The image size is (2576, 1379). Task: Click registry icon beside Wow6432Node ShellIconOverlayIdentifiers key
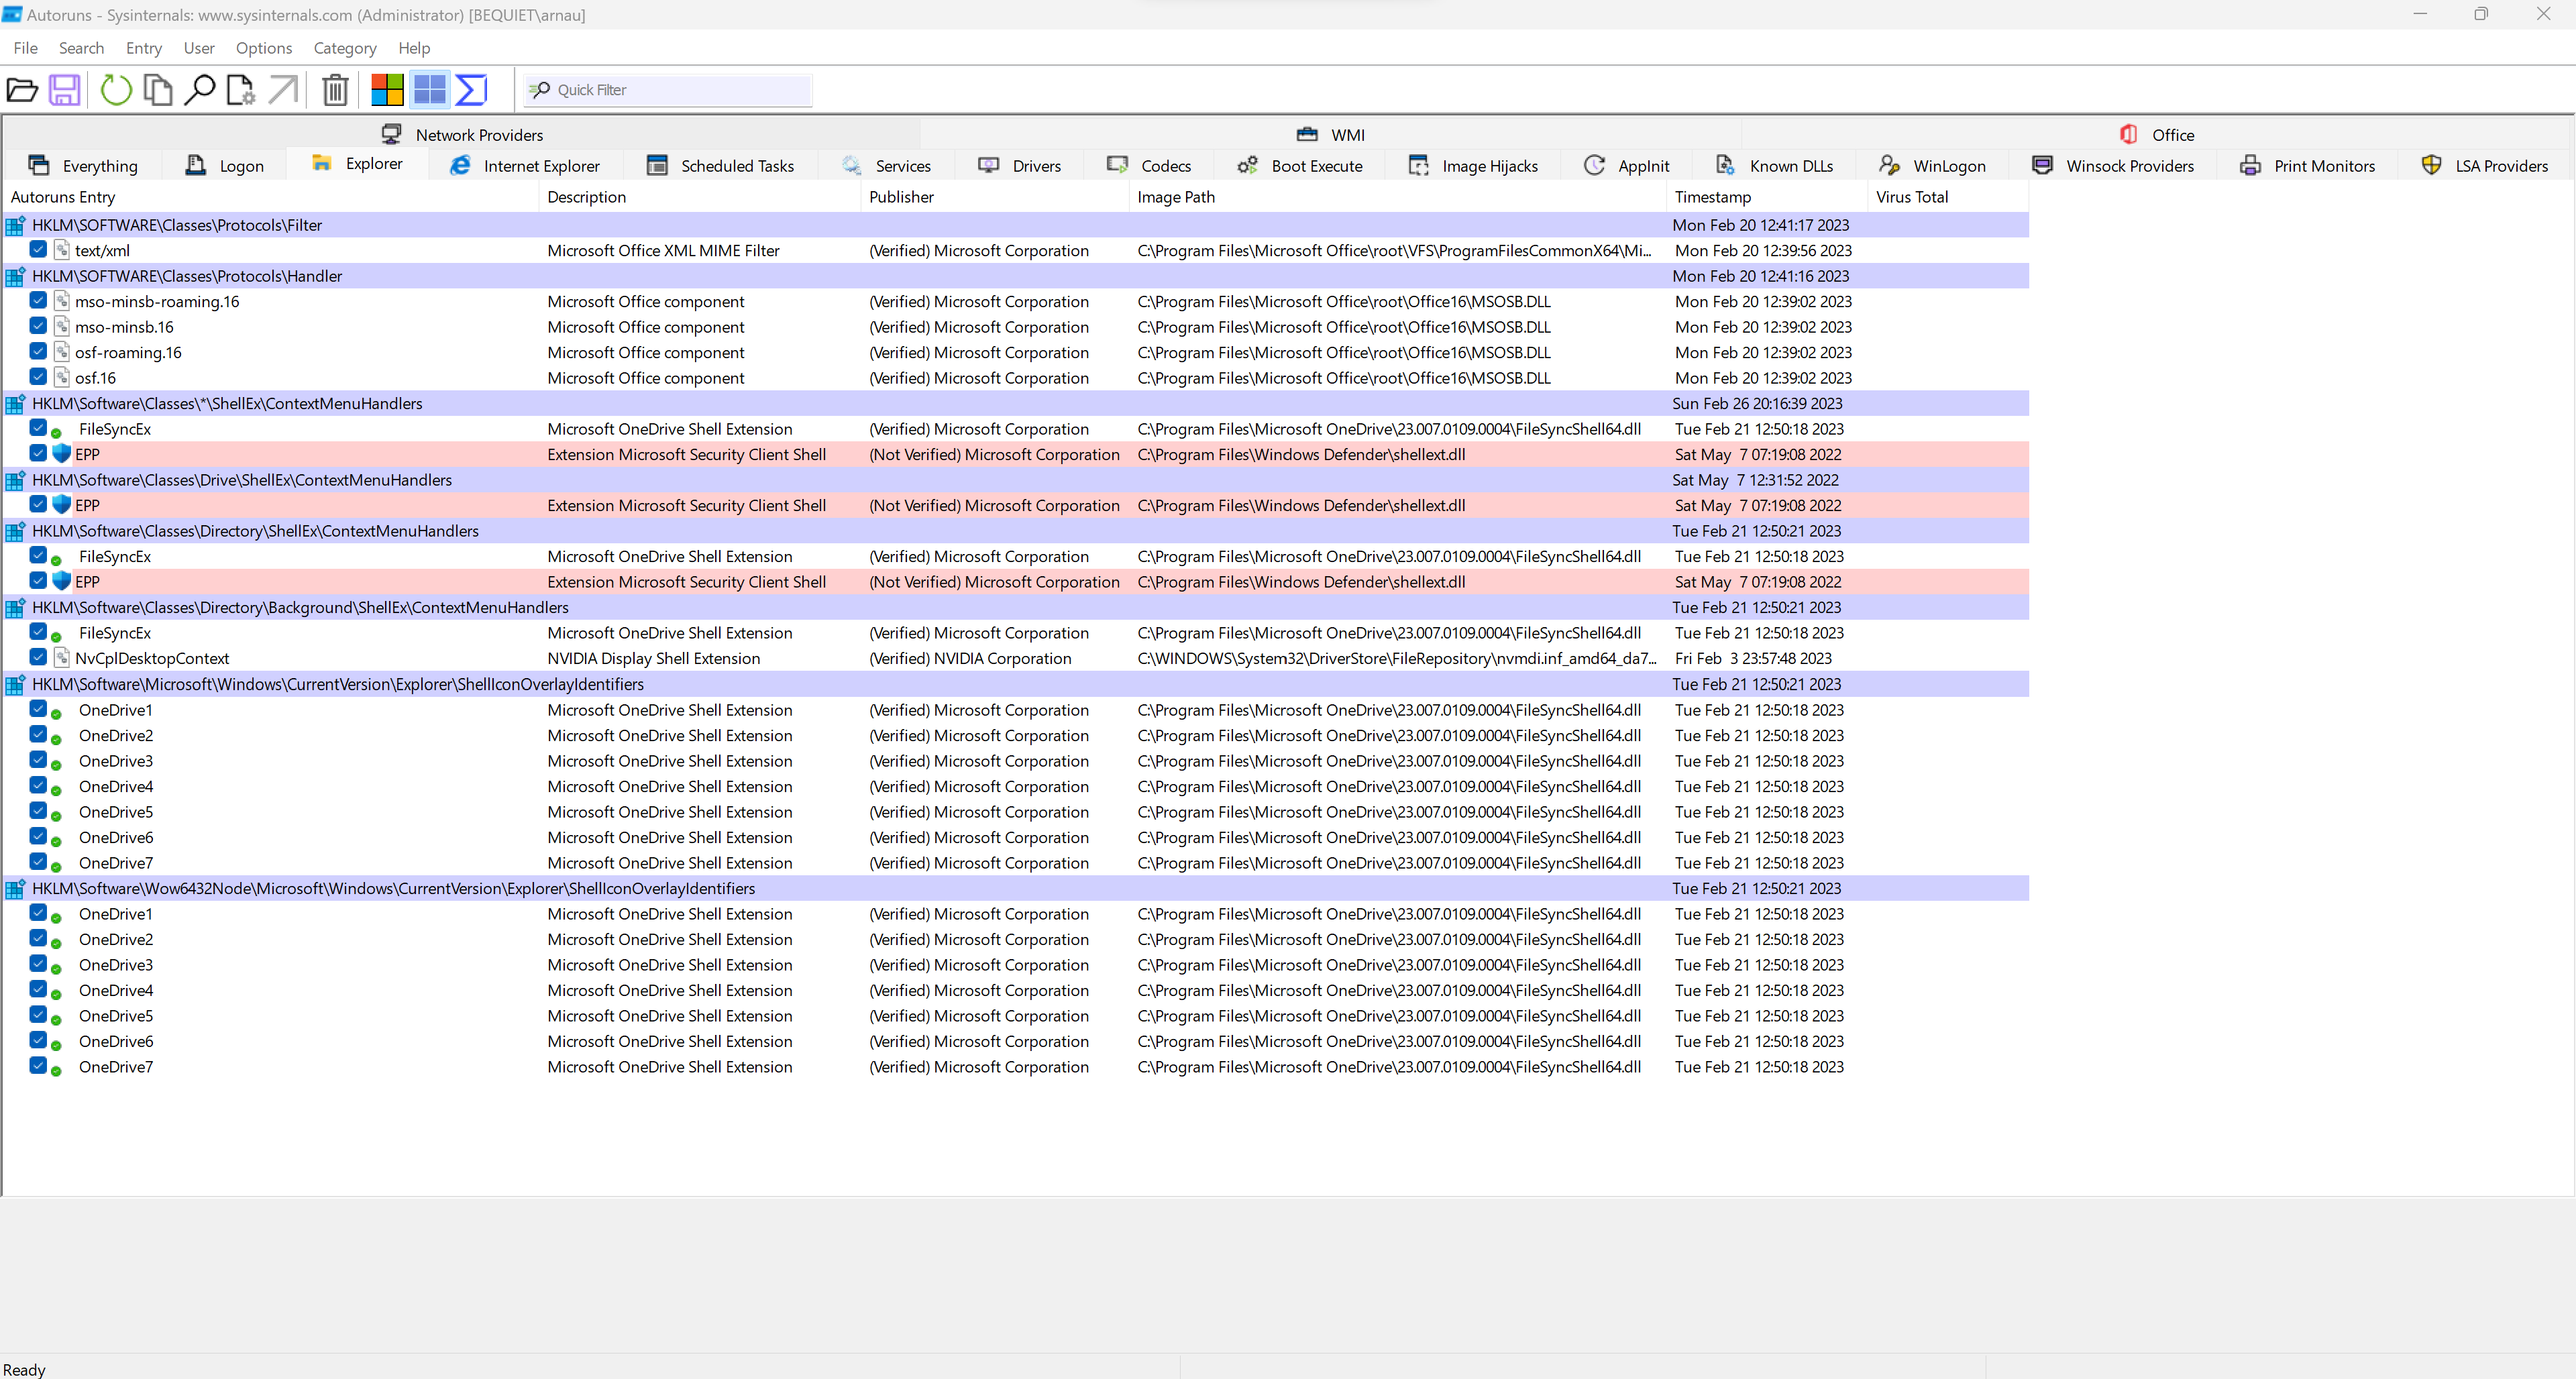click(x=15, y=888)
